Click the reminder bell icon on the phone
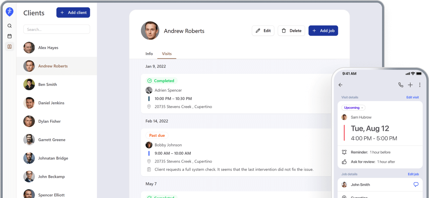The width and height of the screenshot is (429, 198). (344, 152)
